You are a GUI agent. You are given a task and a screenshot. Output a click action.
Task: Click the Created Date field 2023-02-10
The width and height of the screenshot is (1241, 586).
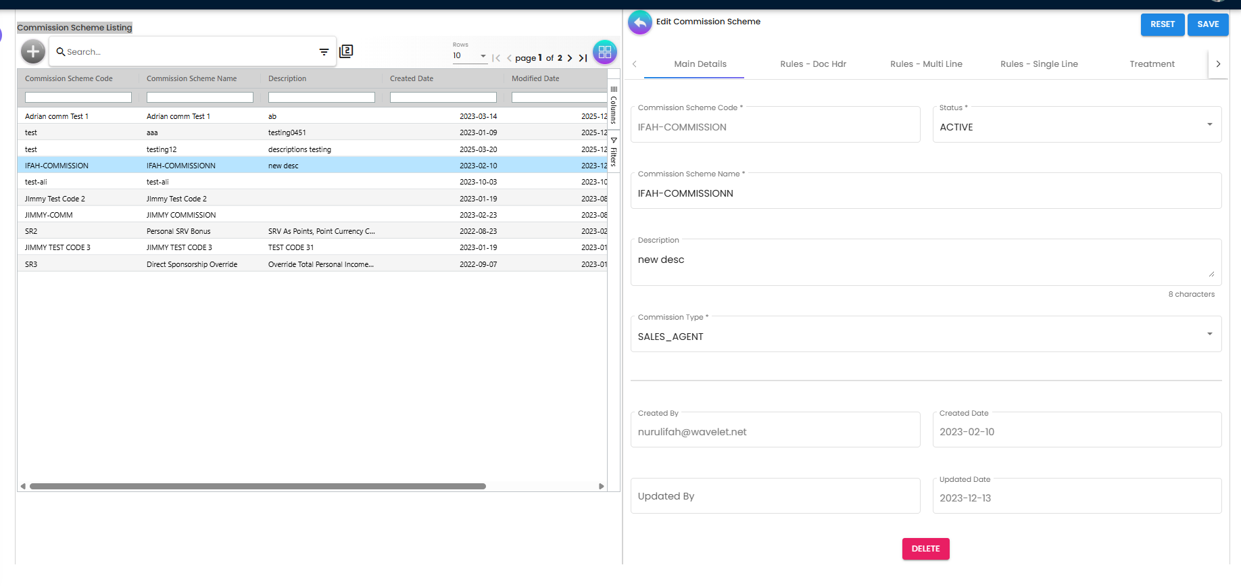(1077, 430)
